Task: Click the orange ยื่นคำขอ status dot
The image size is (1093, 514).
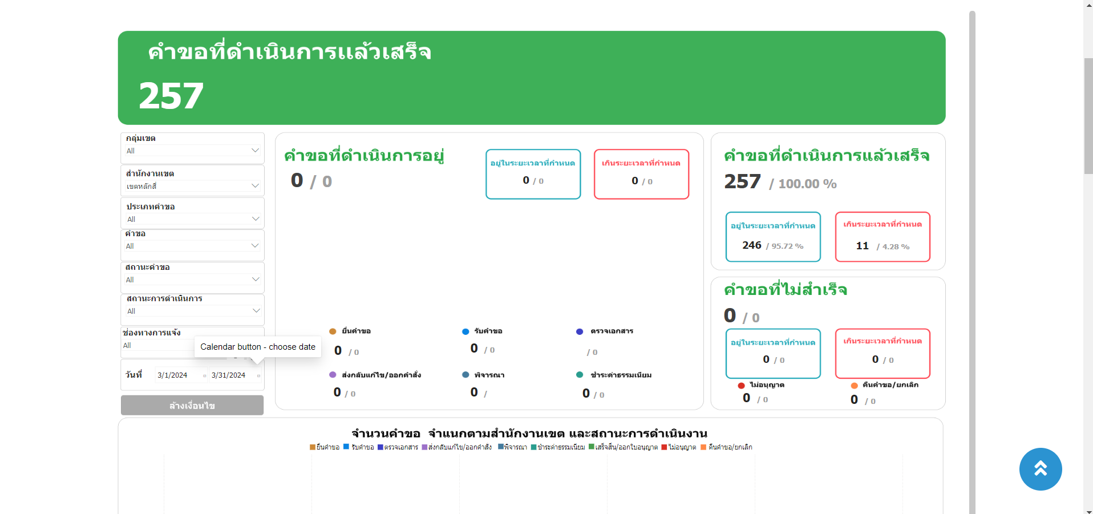Action: (333, 331)
